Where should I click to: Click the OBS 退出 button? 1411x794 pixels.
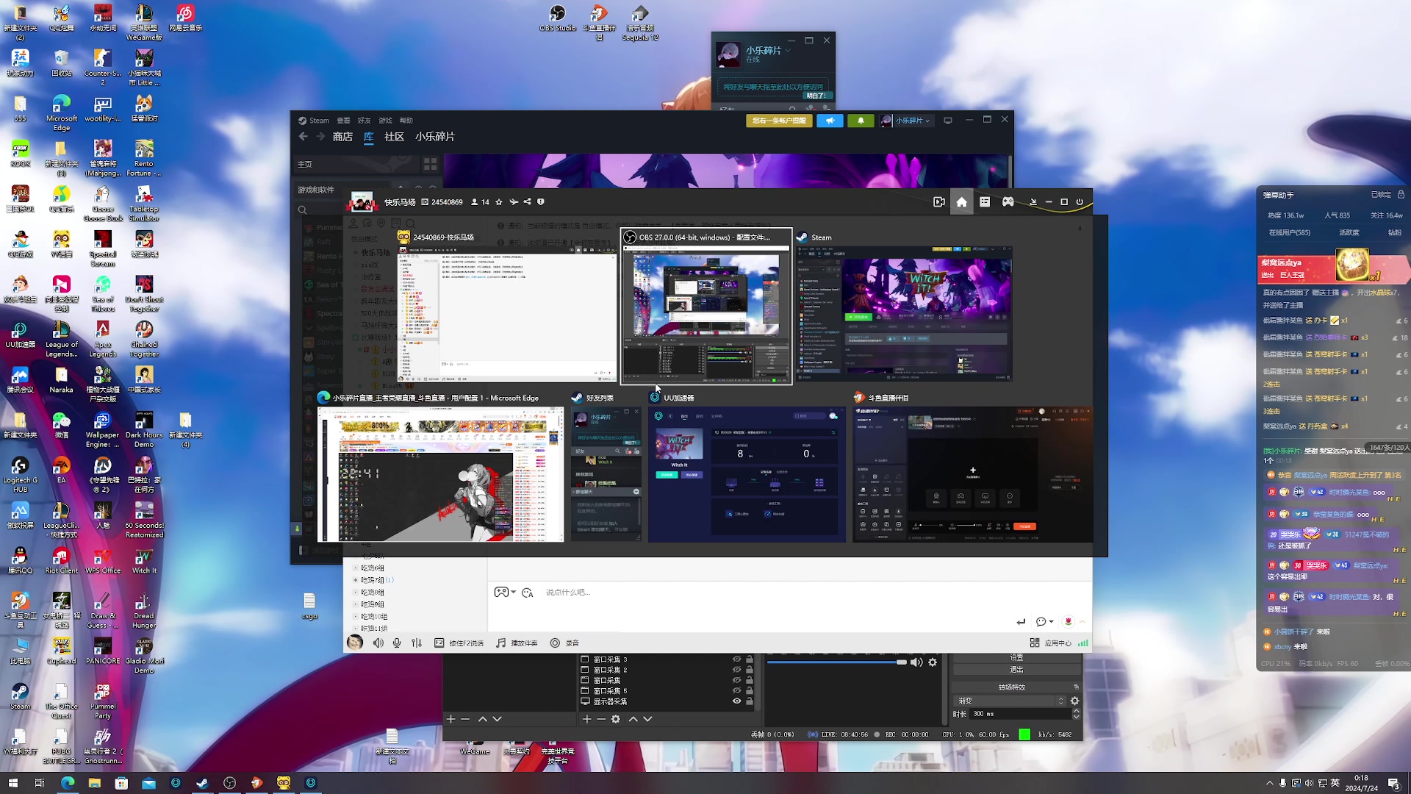tap(1016, 670)
